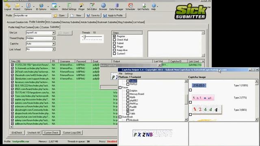This screenshot has width=260, height=146.
Task: Check the Forum group checkbox
Action: pyautogui.click(x=120, y=88)
